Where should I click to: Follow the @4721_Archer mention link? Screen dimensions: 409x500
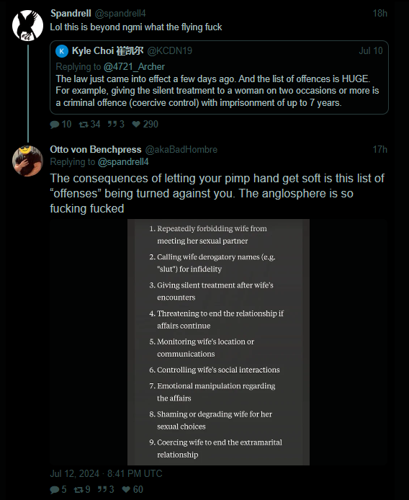134,67
